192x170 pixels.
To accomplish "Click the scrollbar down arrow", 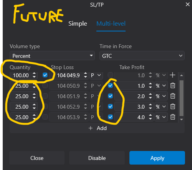I will point(182,120).
